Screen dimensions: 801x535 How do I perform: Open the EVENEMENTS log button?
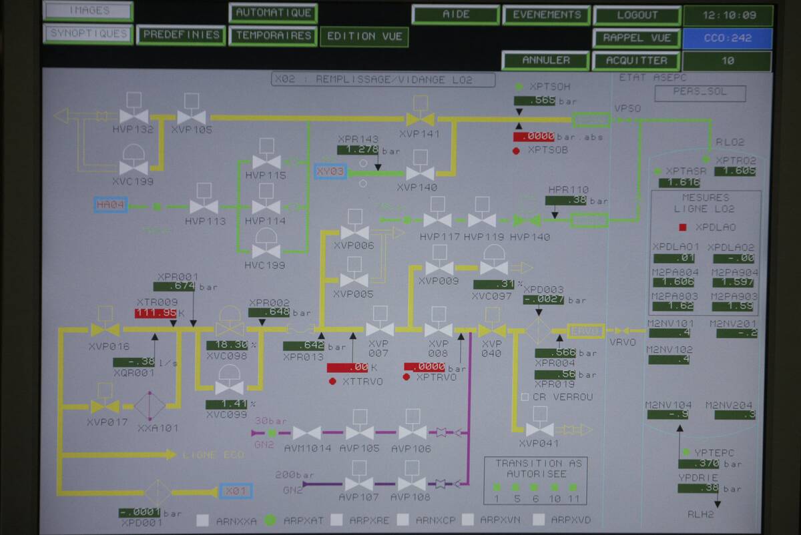545,15
